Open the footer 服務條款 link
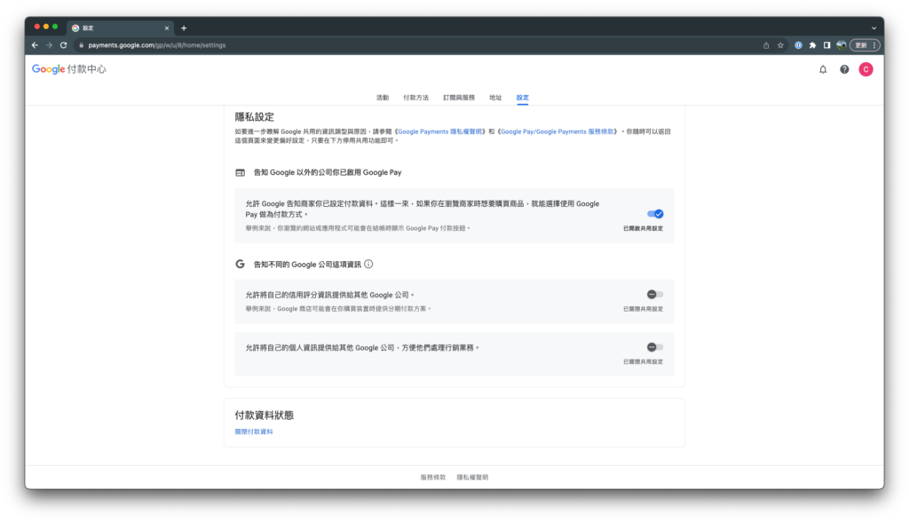 433,478
